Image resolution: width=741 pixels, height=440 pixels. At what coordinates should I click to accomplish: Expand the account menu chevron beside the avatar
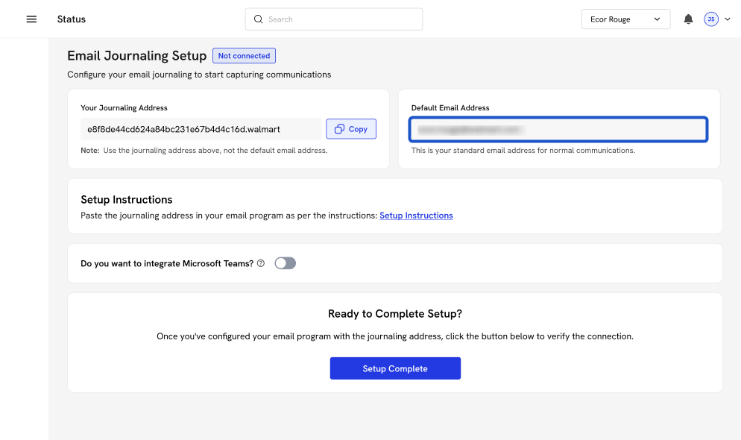coord(727,19)
